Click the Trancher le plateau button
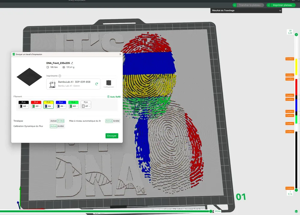300x215 pixels. click(x=250, y=5)
